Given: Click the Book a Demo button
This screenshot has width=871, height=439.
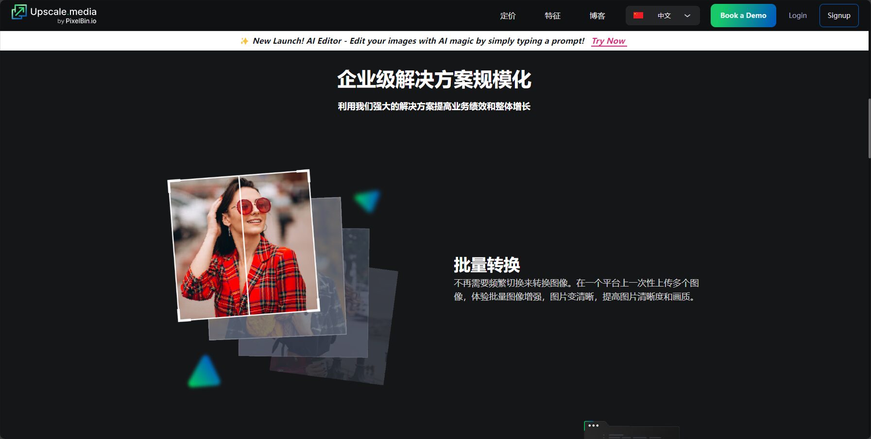Looking at the screenshot, I should coord(743,16).
